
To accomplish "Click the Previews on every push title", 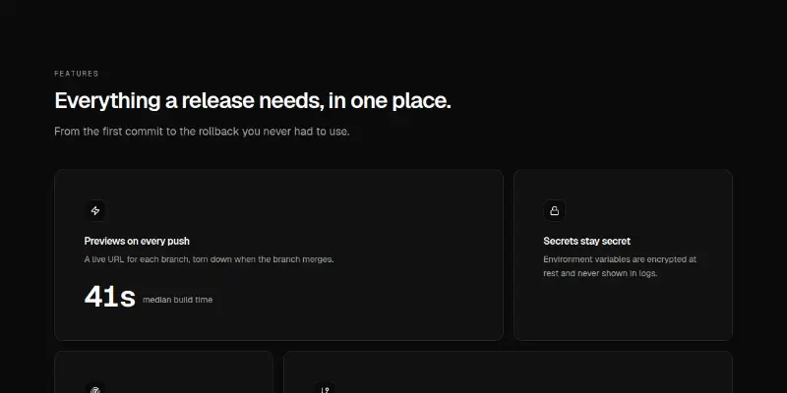I will click(137, 241).
